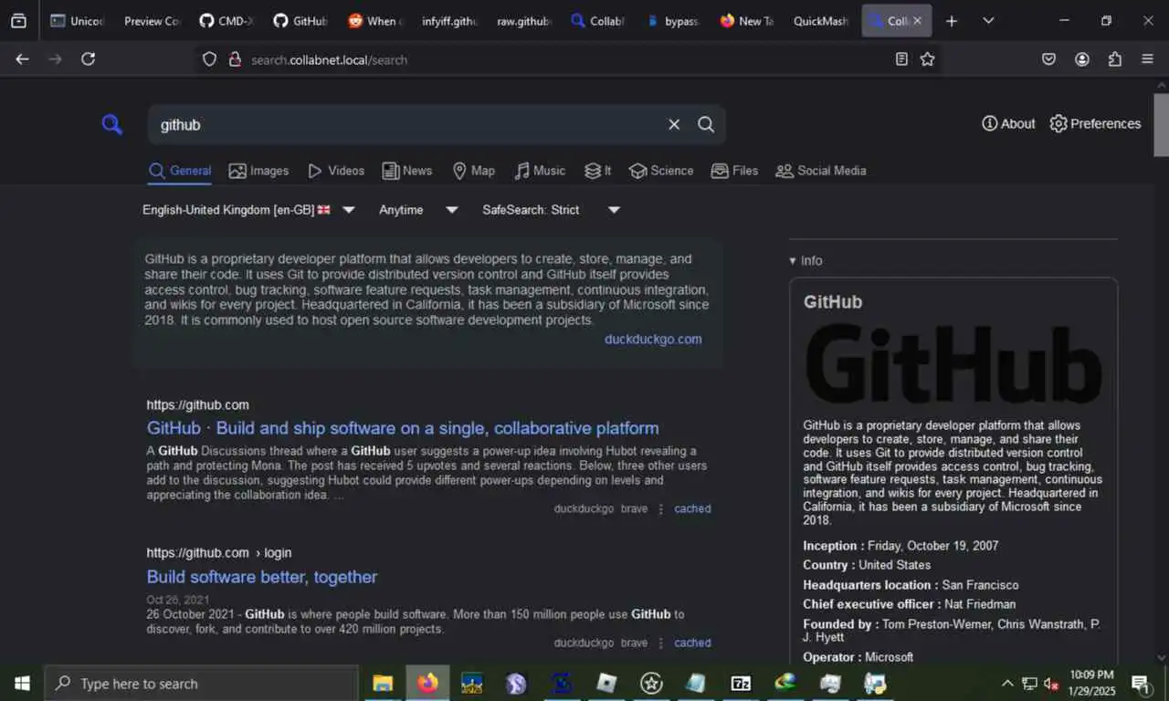Click the address bar URL
This screenshot has height=701, width=1169.
point(330,59)
